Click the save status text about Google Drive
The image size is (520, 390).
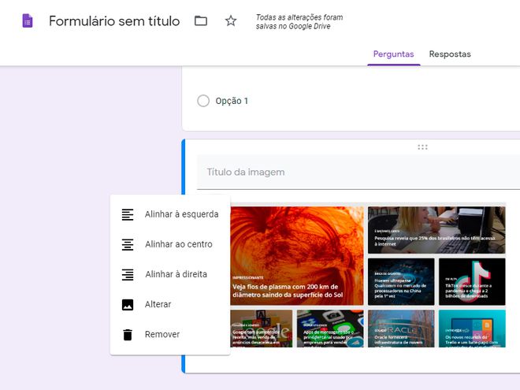tap(299, 21)
